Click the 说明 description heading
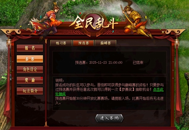The width and height of the screenshot is (189, 130). 60,80
